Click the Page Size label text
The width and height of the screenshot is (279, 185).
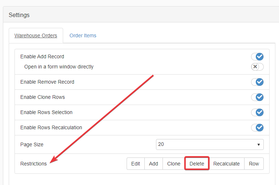(x=32, y=144)
